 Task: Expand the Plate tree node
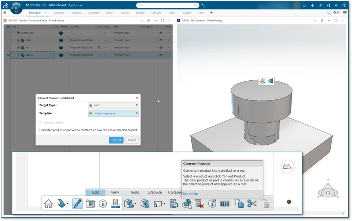(x=18, y=40)
